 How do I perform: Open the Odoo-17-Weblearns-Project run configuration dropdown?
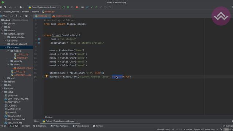click(44, 7)
